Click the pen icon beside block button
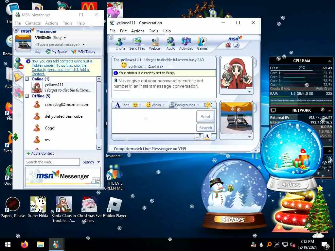Viewport: 335px width, 251px height. [236, 45]
